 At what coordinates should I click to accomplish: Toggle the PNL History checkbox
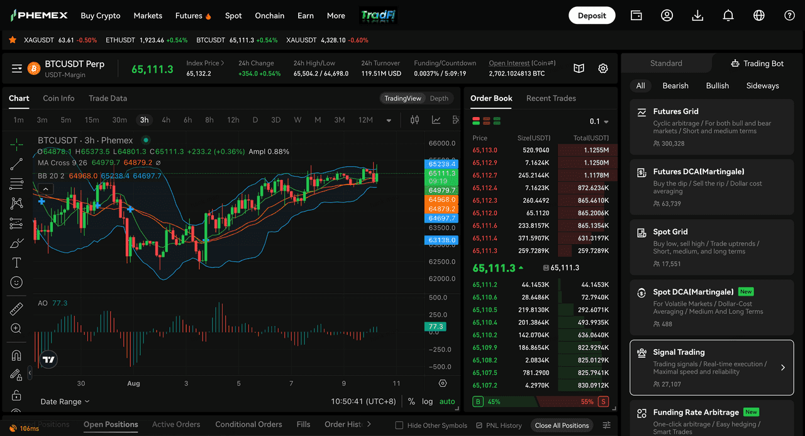[479, 425]
